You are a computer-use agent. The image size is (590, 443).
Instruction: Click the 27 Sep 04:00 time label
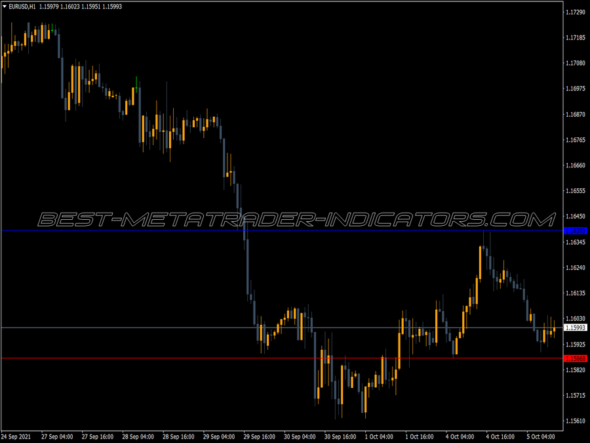[x=57, y=436]
